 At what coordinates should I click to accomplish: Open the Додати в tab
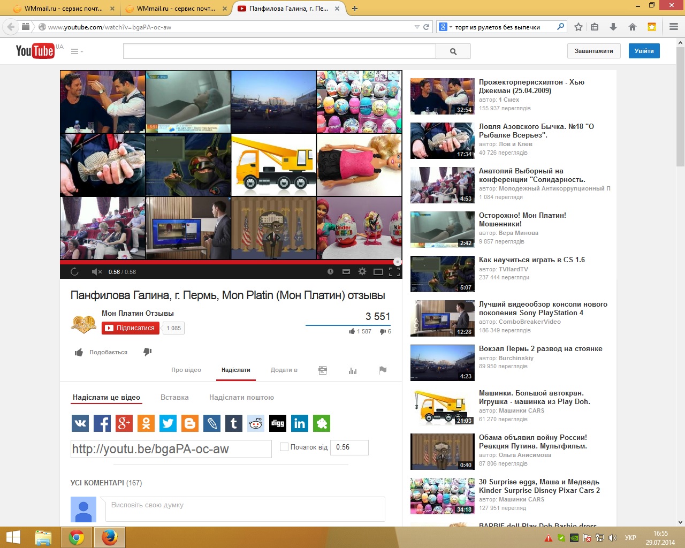click(284, 370)
